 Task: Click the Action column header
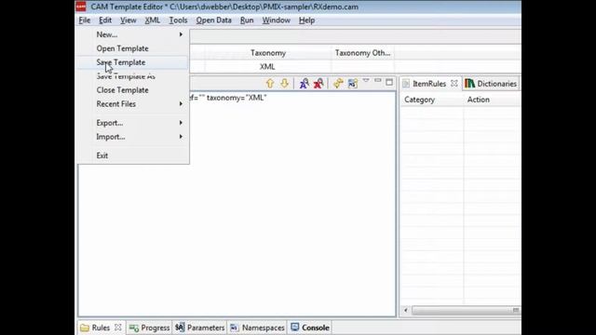[x=493, y=100]
